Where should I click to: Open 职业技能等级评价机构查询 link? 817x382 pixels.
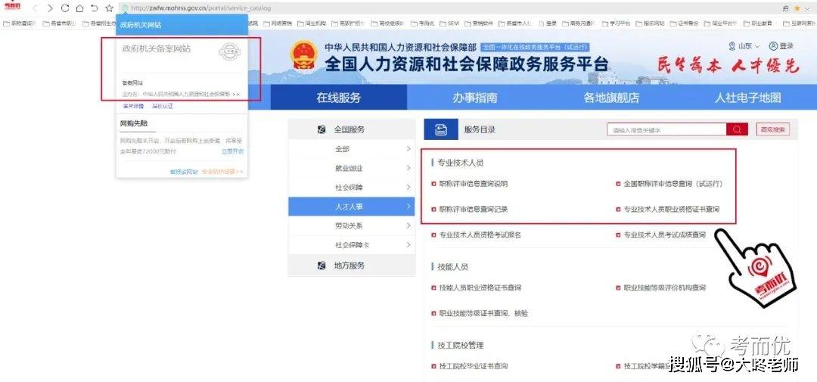(664, 287)
